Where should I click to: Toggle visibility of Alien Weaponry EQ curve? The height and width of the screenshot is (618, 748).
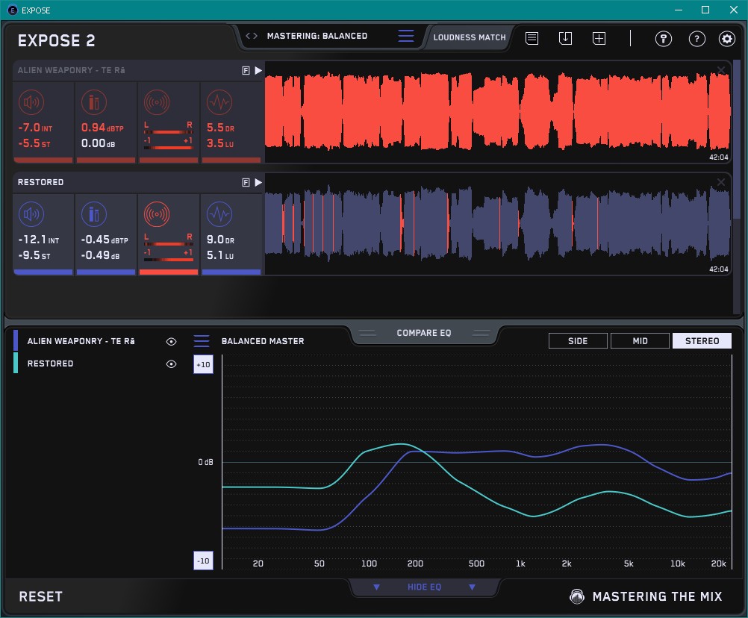172,341
